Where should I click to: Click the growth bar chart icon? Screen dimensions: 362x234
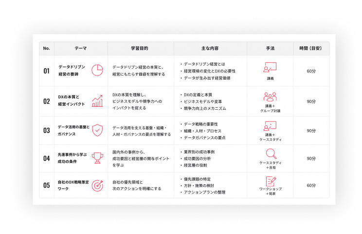[x=97, y=101]
